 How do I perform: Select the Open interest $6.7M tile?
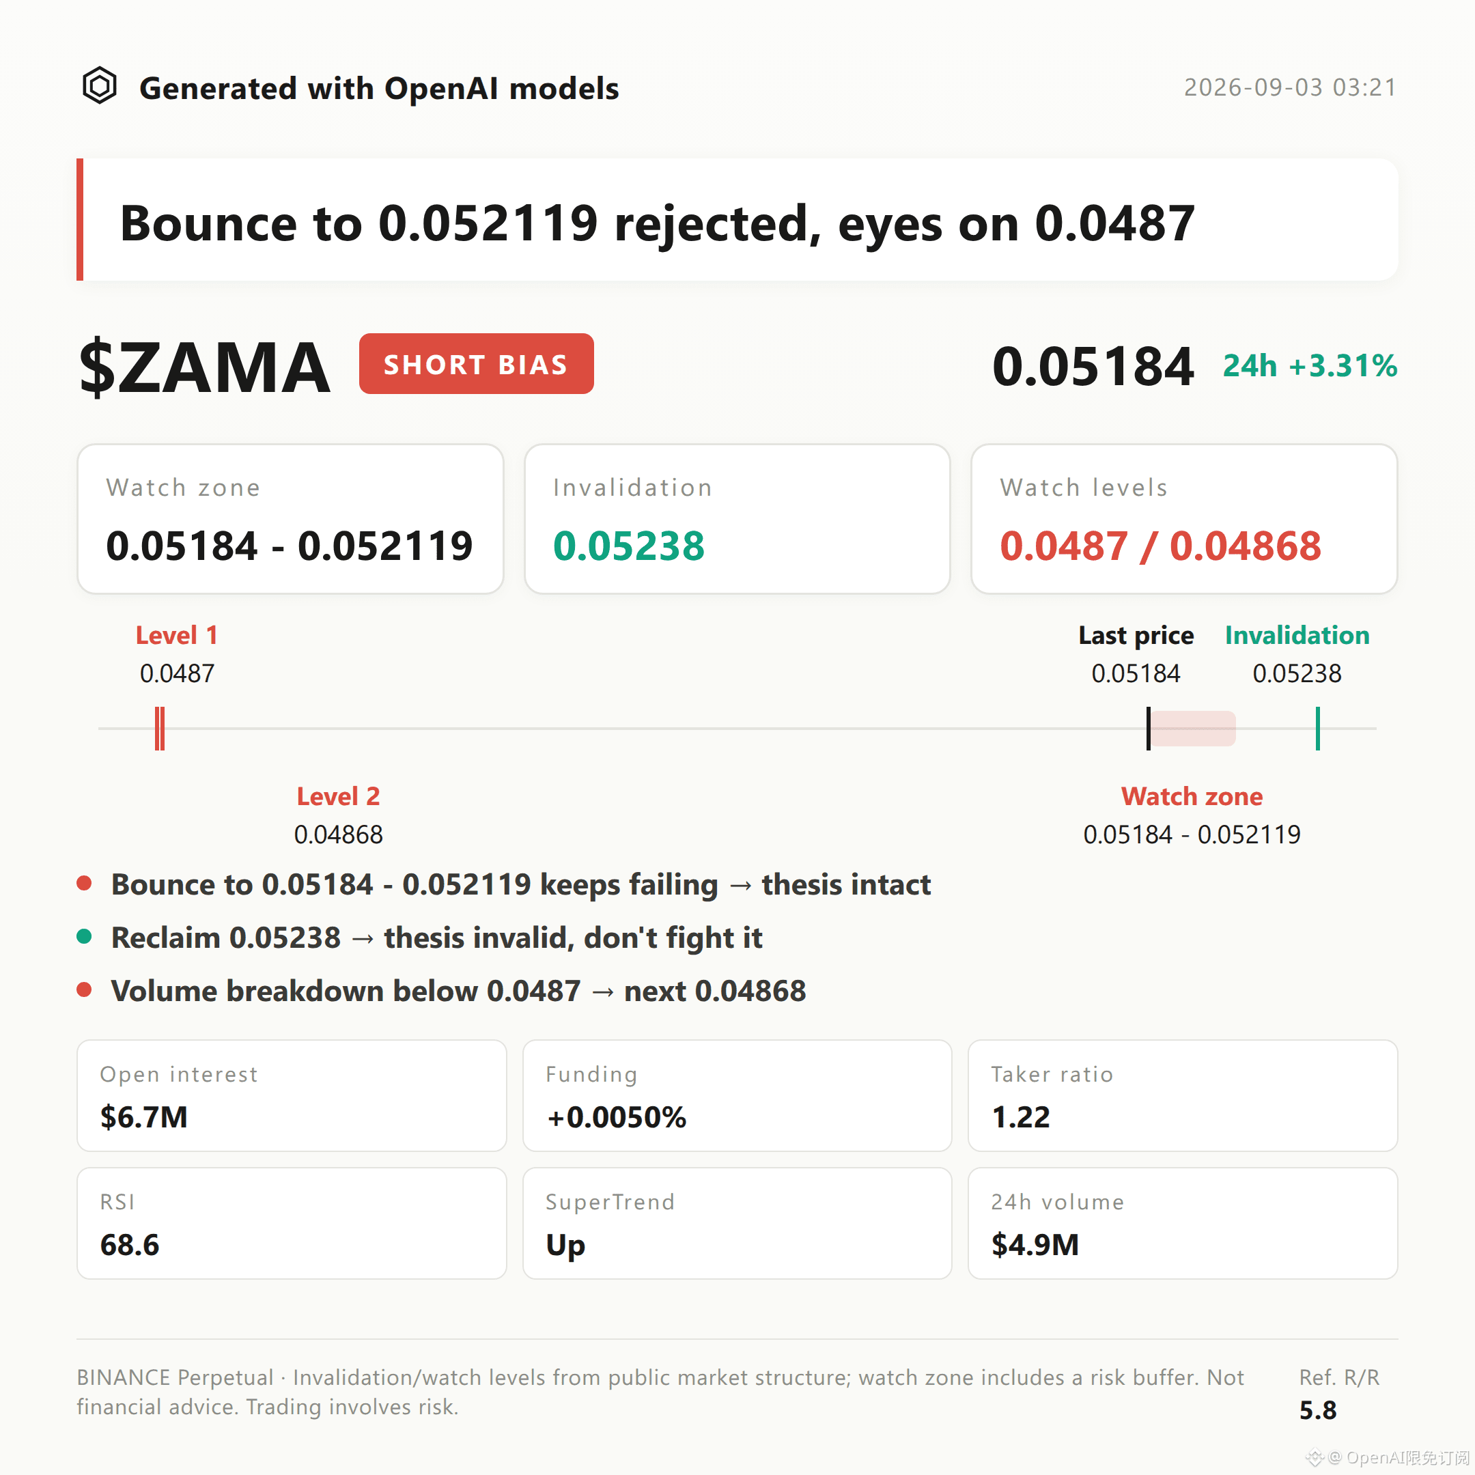click(292, 1095)
